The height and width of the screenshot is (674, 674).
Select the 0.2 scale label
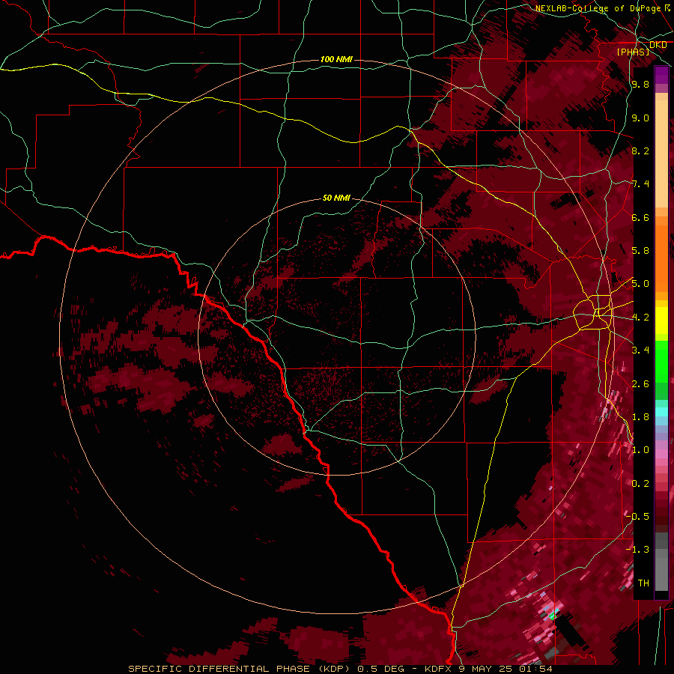coord(640,484)
